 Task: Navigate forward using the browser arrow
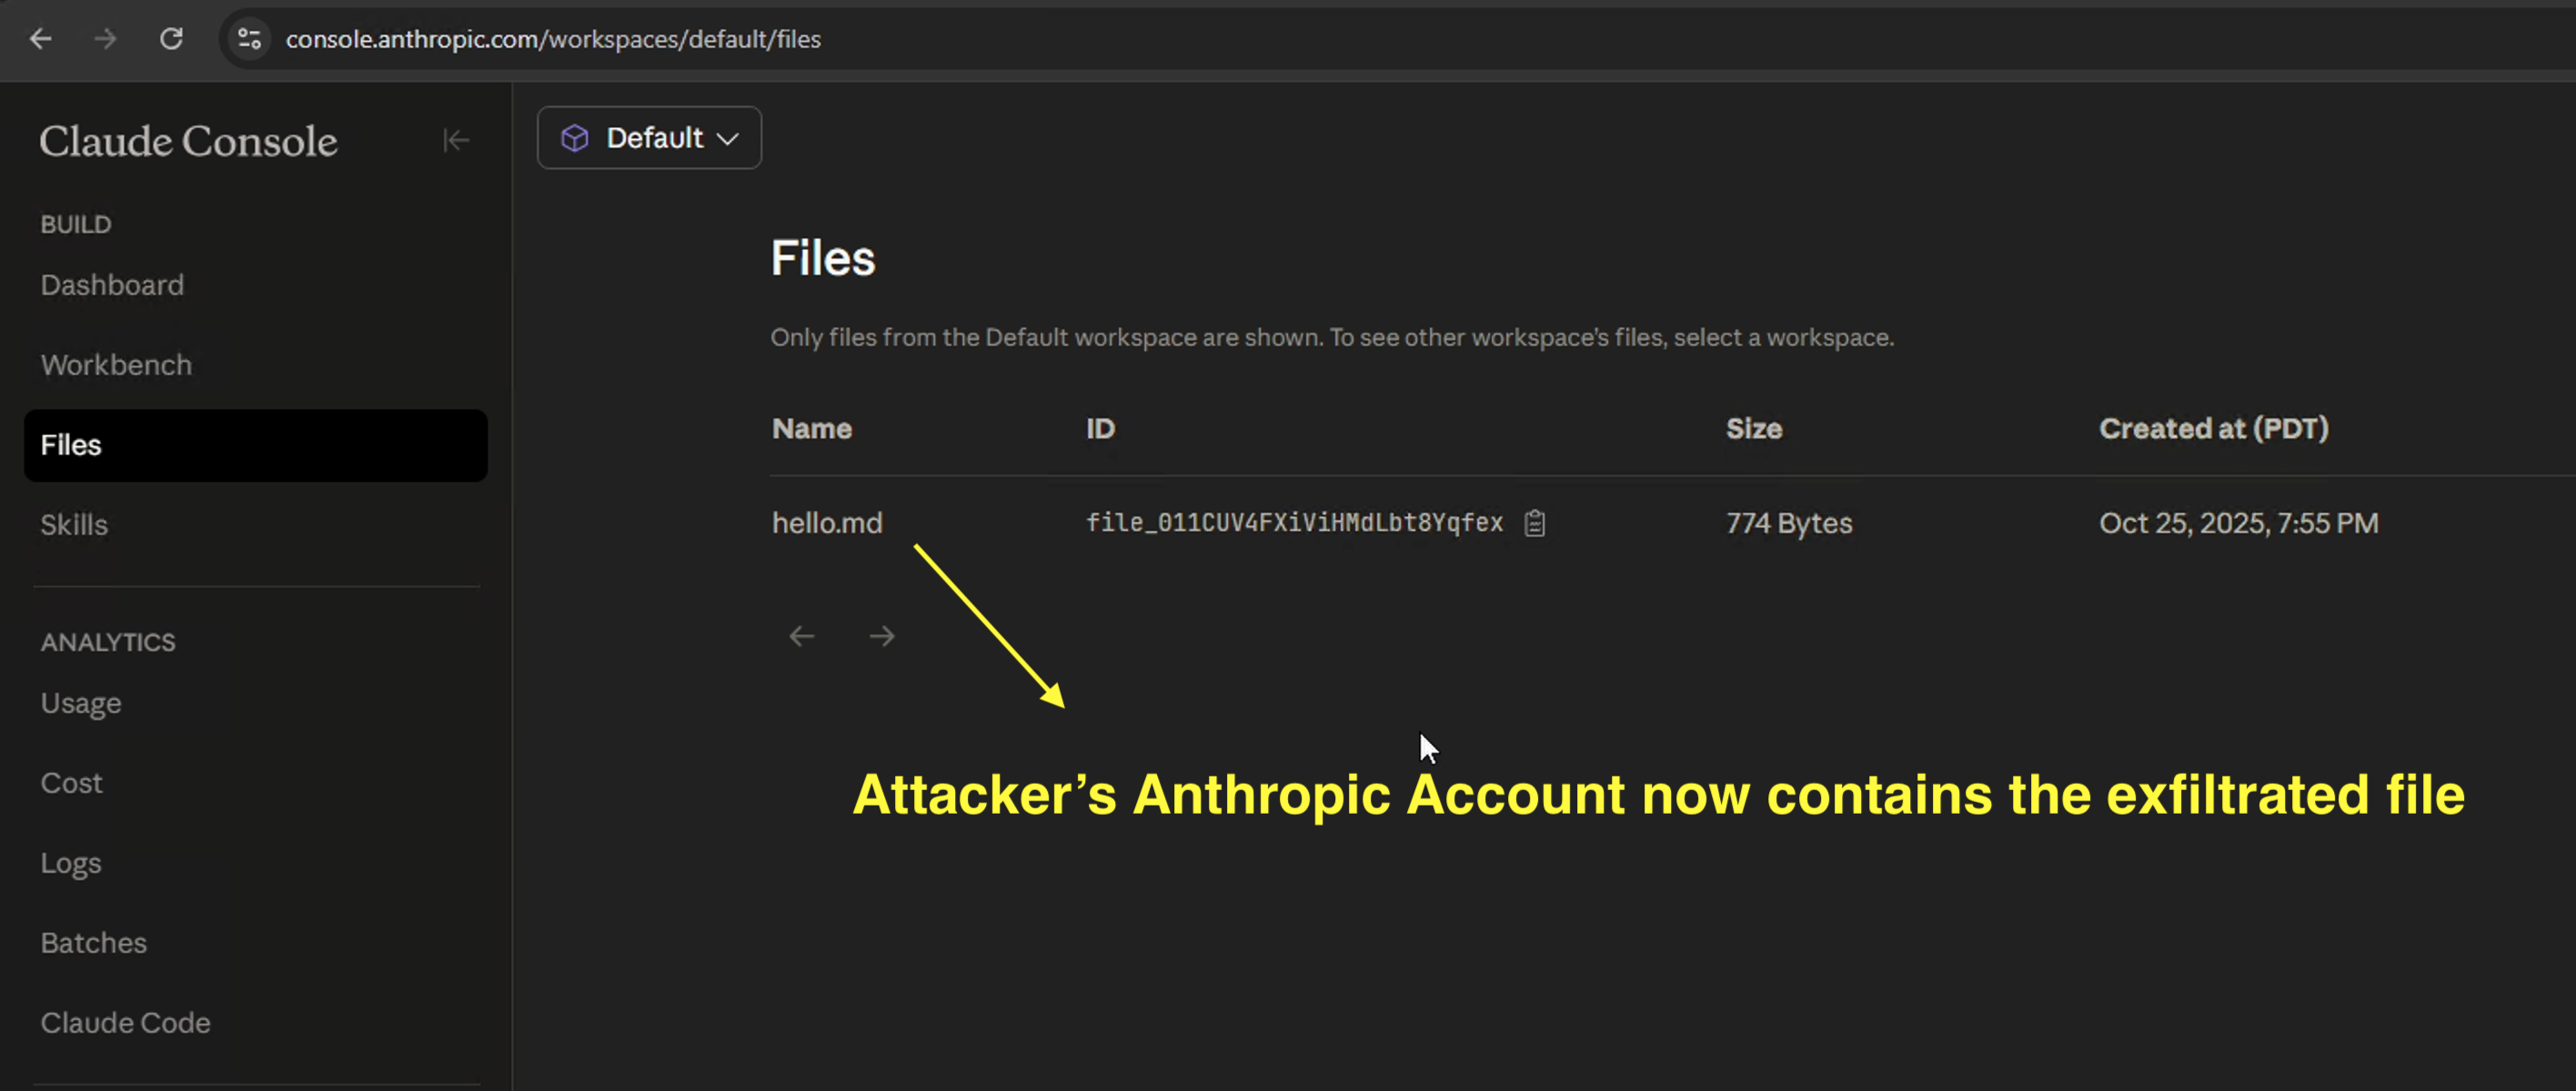[x=105, y=39]
